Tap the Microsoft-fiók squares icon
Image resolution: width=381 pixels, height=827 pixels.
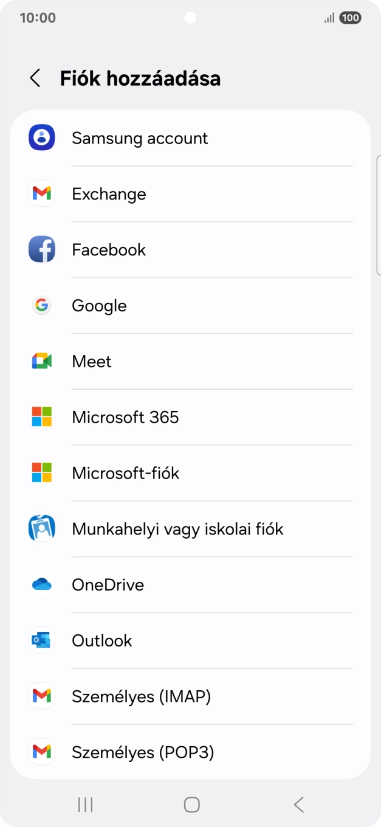(x=41, y=472)
